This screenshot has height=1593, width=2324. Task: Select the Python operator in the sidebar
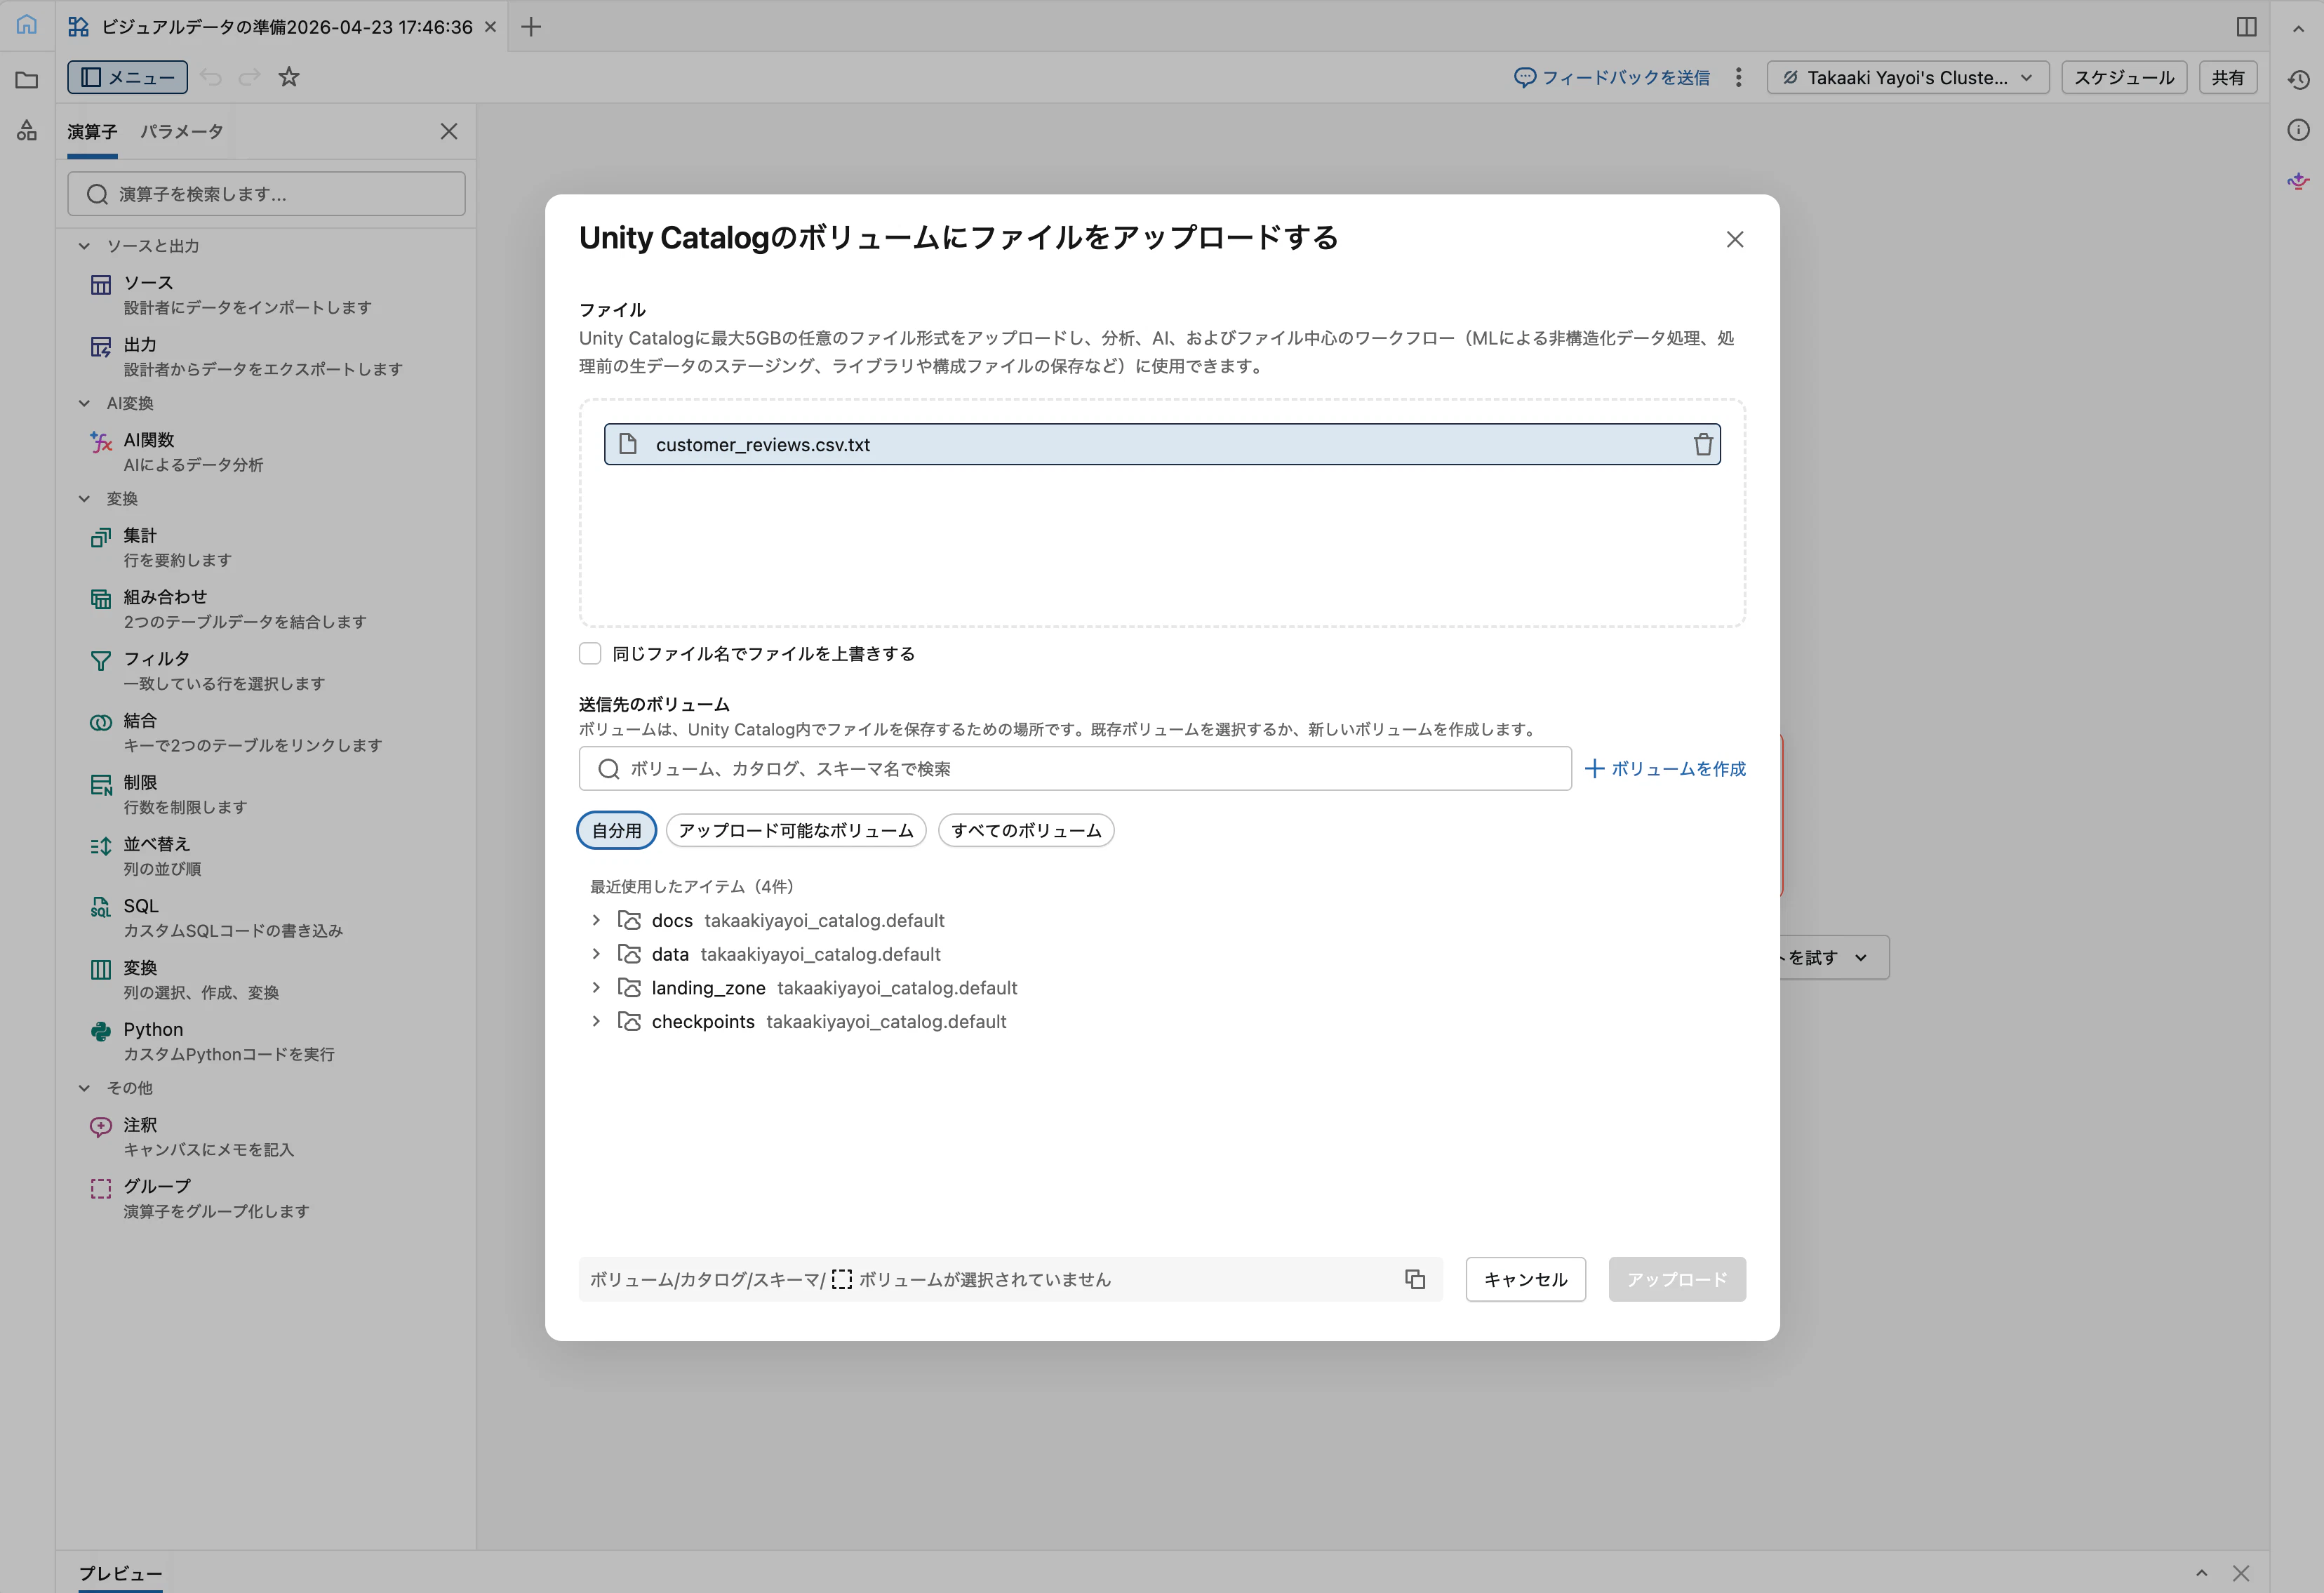pos(152,1029)
